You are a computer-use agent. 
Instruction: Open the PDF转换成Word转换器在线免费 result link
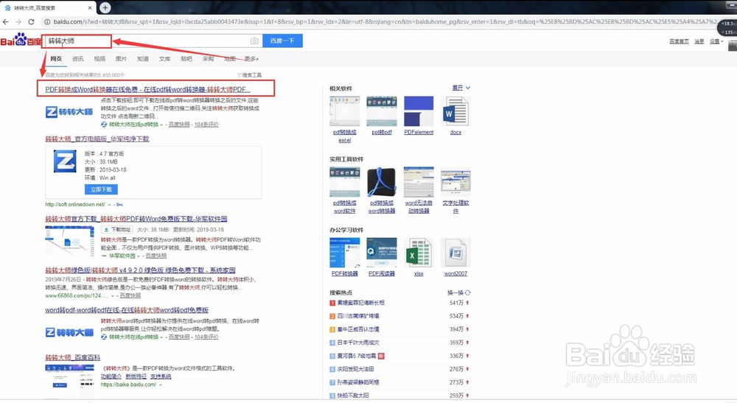click(147, 89)
